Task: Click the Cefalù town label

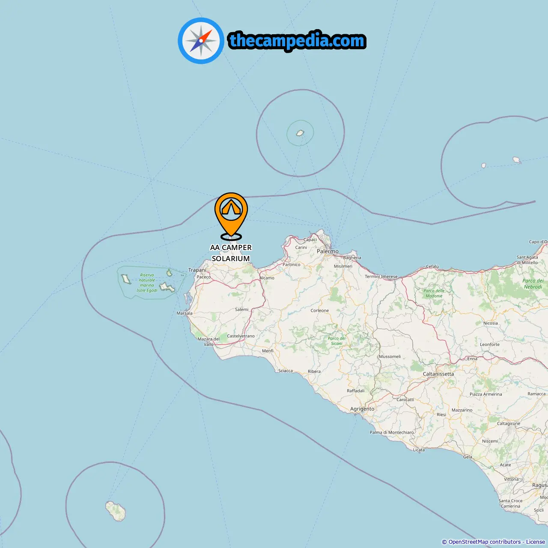Action: [x=432, y=266]
